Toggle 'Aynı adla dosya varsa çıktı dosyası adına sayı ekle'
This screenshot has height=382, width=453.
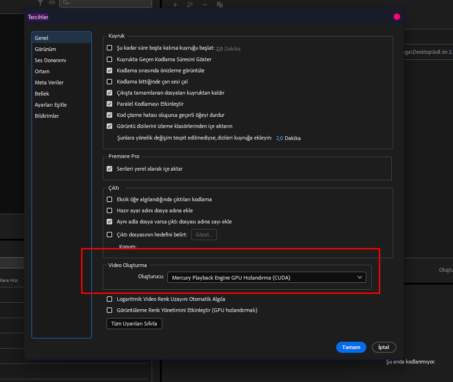point(109,222)
